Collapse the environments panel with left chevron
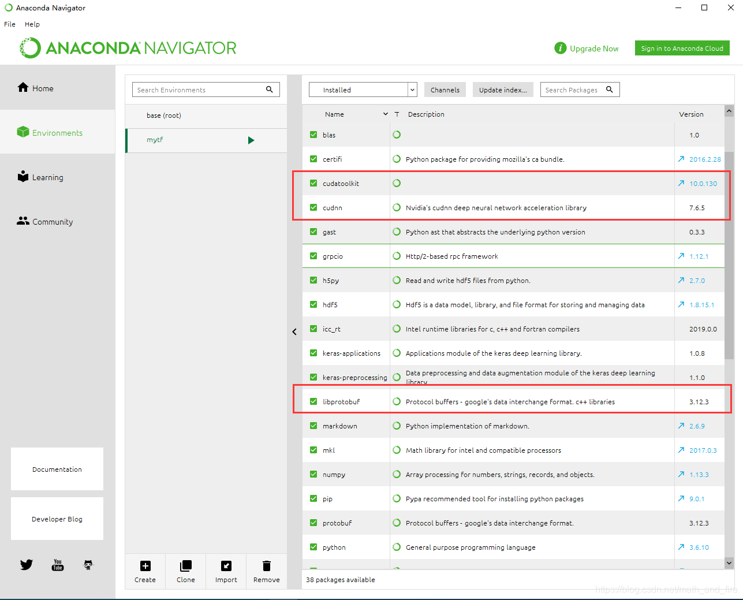743x600 pixels. tap(294, 331)
